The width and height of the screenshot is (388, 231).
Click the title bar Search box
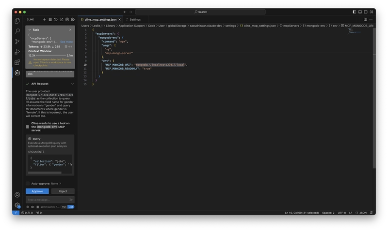point(200,12)
